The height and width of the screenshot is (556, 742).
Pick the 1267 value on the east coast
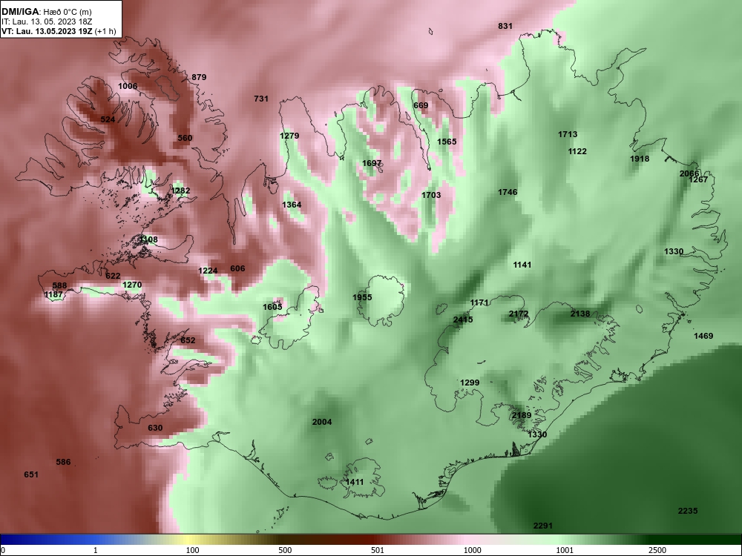[698, 179]
